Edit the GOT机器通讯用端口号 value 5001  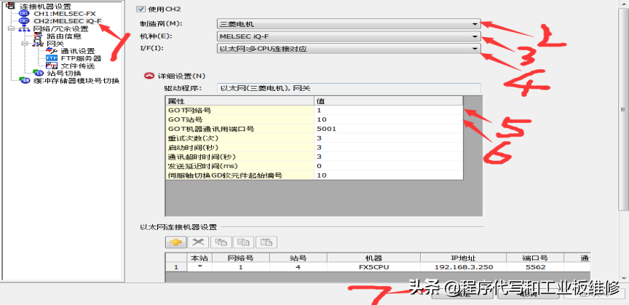click(388, 129)
